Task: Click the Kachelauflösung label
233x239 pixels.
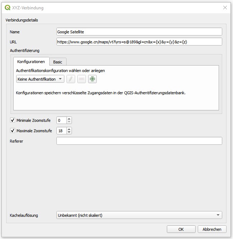Action: click(24, 215)
